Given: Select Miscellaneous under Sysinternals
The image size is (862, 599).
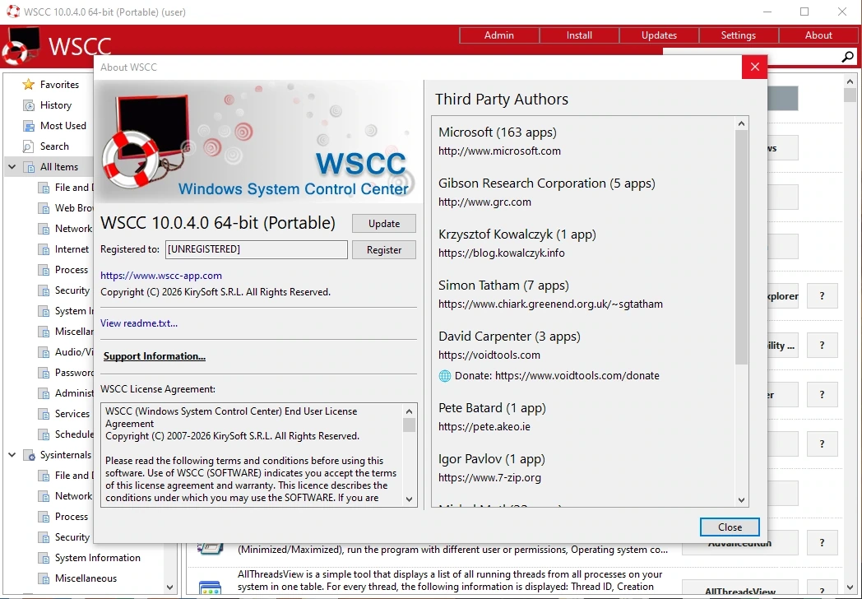Looking at the screenshot, I should tap(86, 578).
